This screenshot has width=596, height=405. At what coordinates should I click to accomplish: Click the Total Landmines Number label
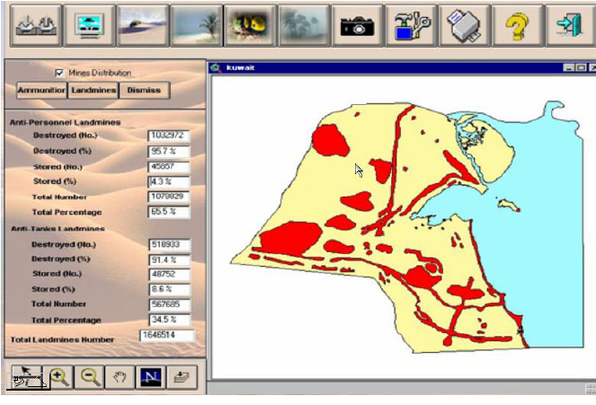pos(62,339)
